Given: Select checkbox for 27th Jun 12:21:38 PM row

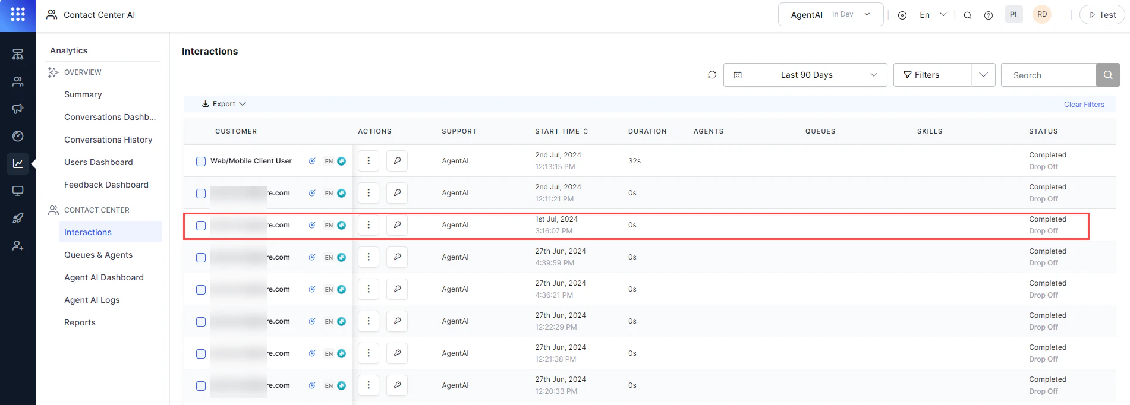Looking at the screenshot, I should (201, 354).
